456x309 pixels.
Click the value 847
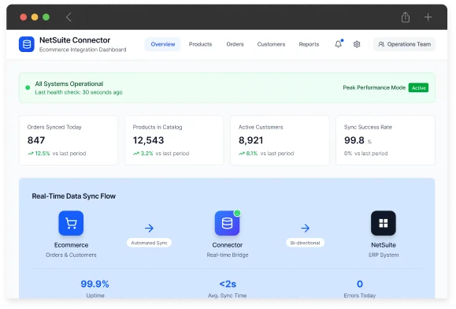(36, 140)
